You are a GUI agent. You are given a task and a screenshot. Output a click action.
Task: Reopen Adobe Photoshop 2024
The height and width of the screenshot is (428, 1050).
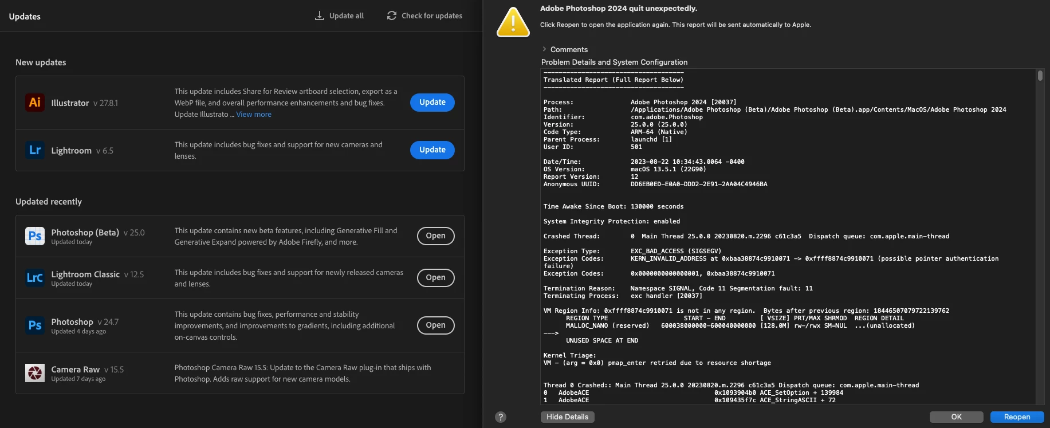tap(1017, 417)
